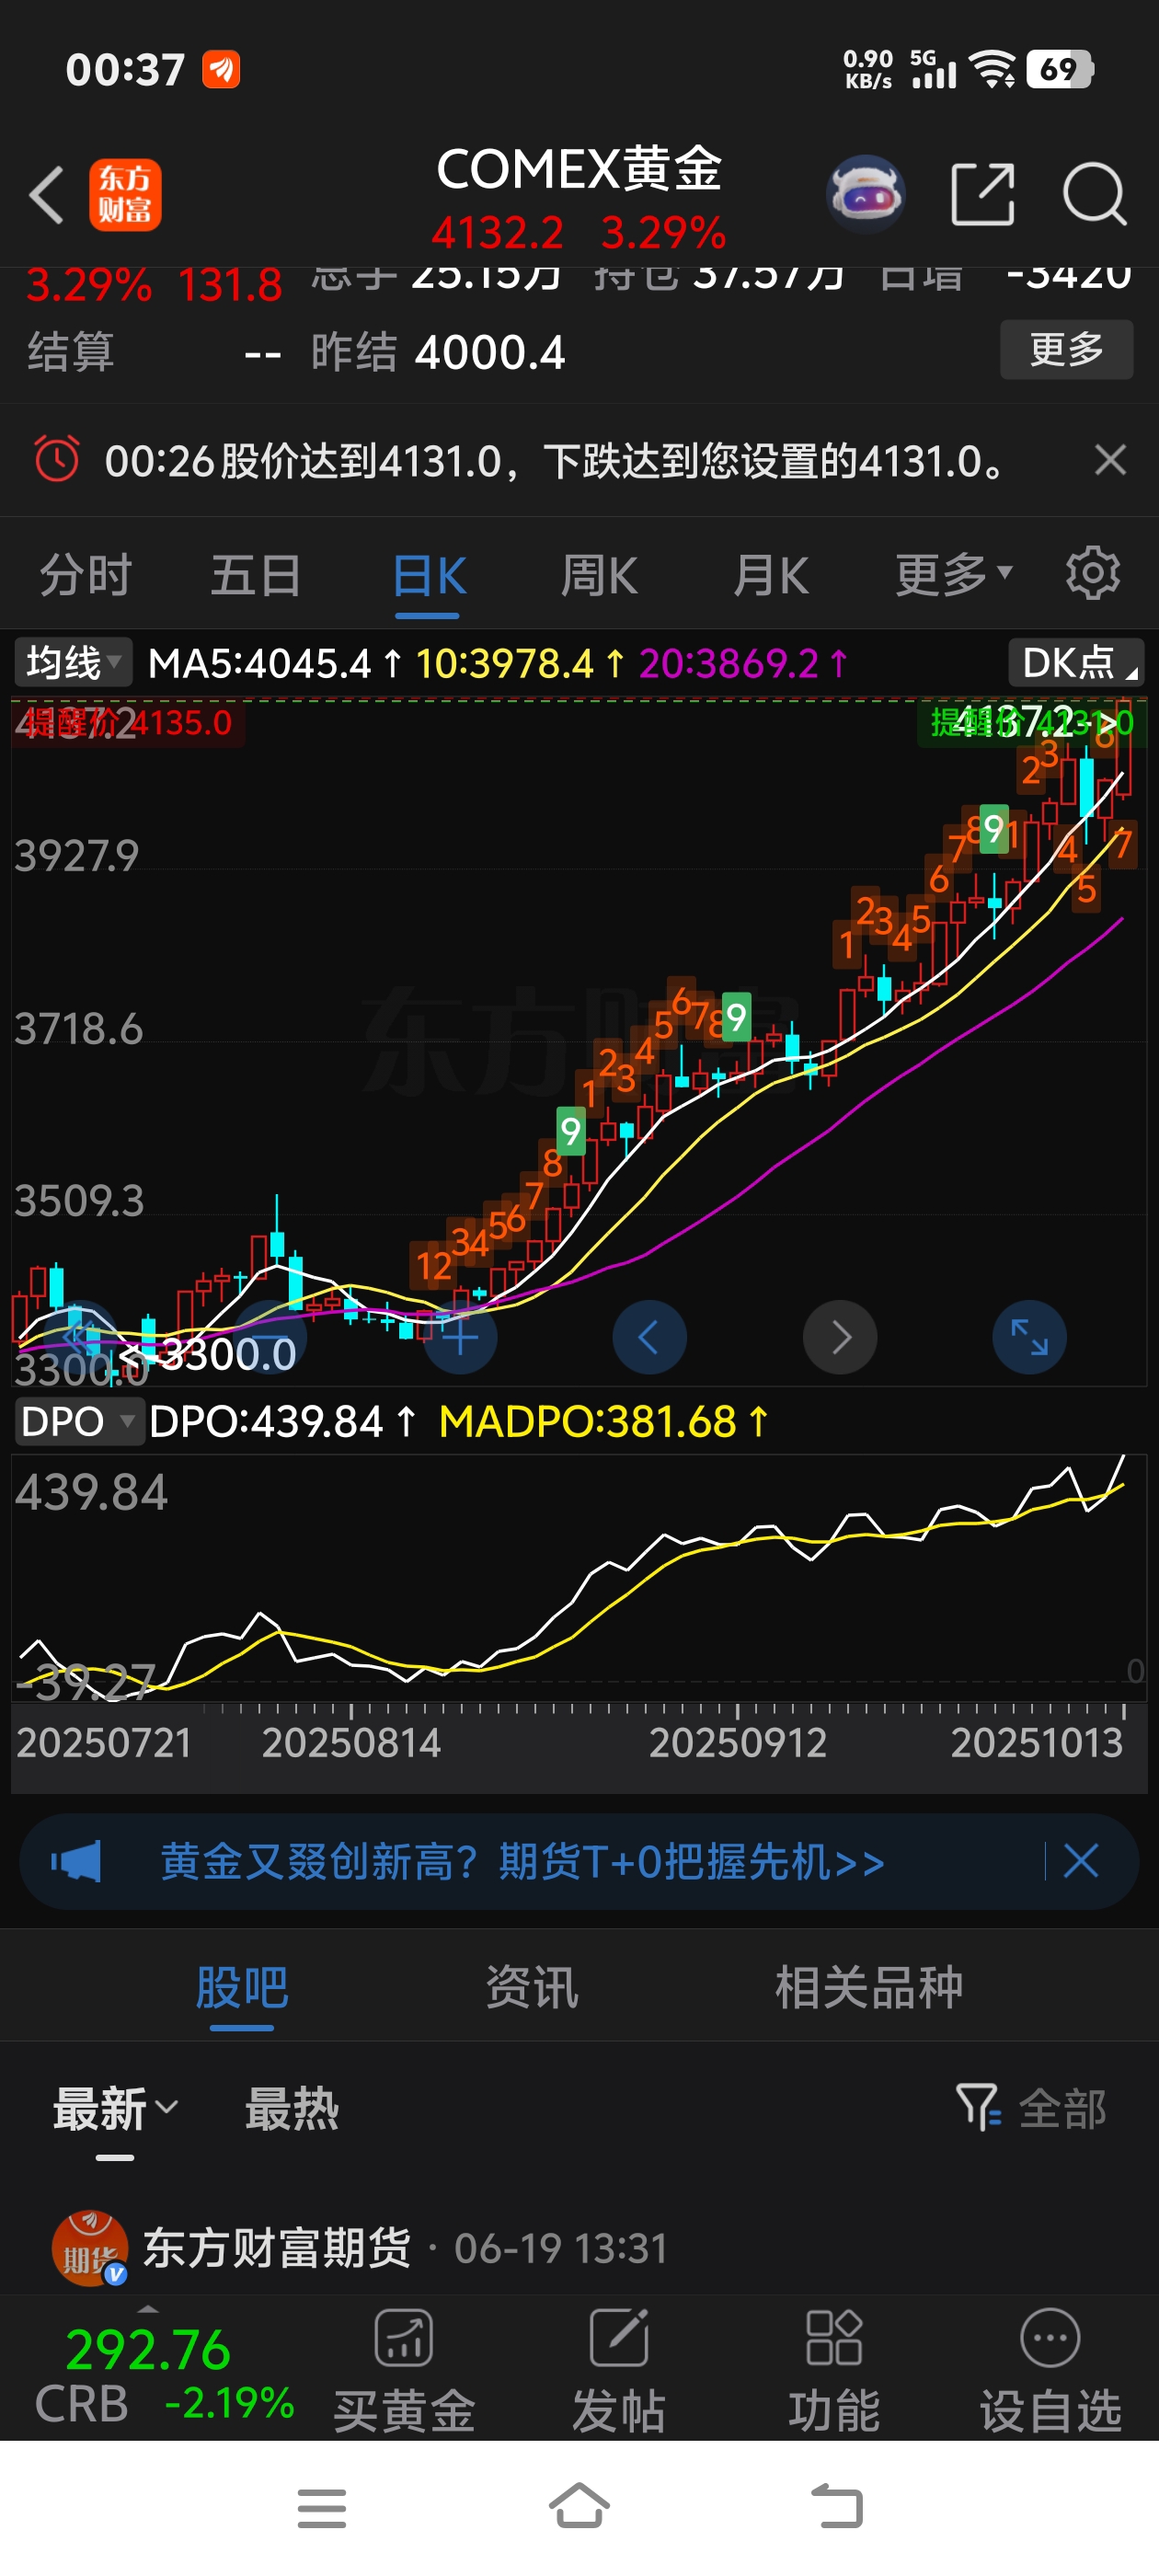
Task: Open the 功能 functions icon
Action: 833,2372
